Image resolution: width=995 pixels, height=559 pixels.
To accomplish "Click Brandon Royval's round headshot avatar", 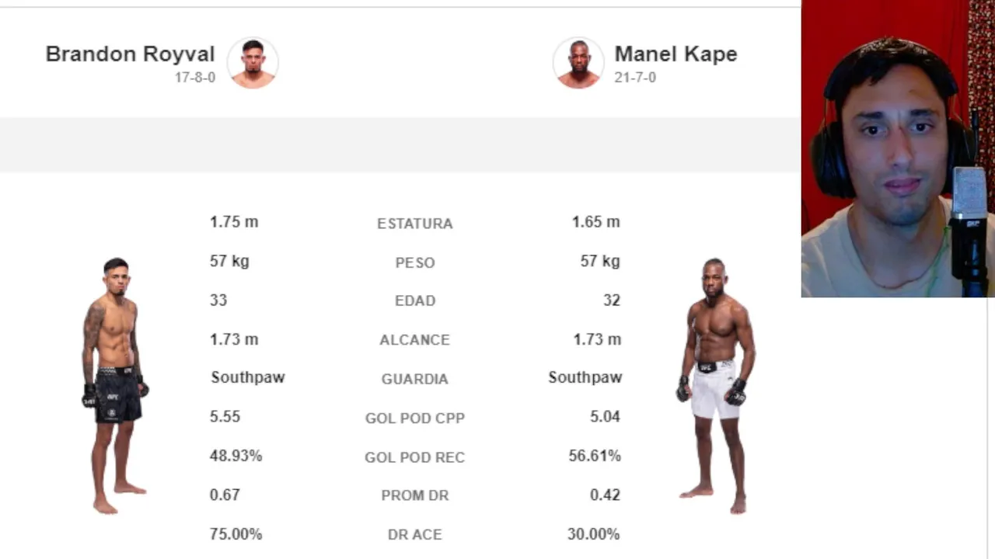I will click(253, 63).
